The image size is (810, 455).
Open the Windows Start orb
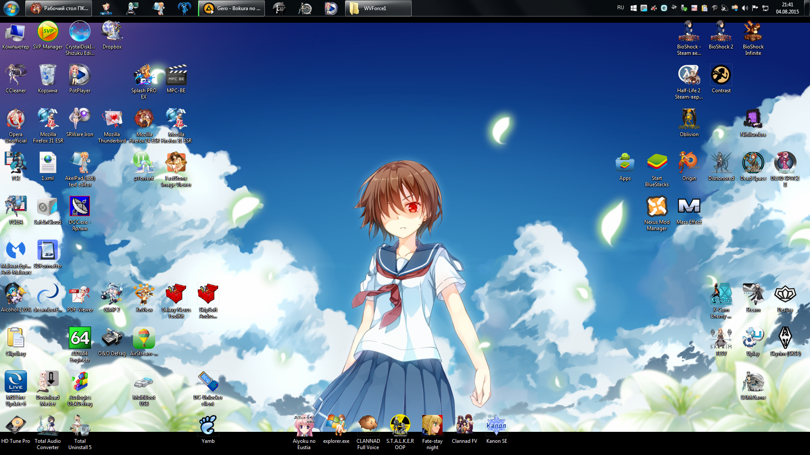[x=11, y=8]
